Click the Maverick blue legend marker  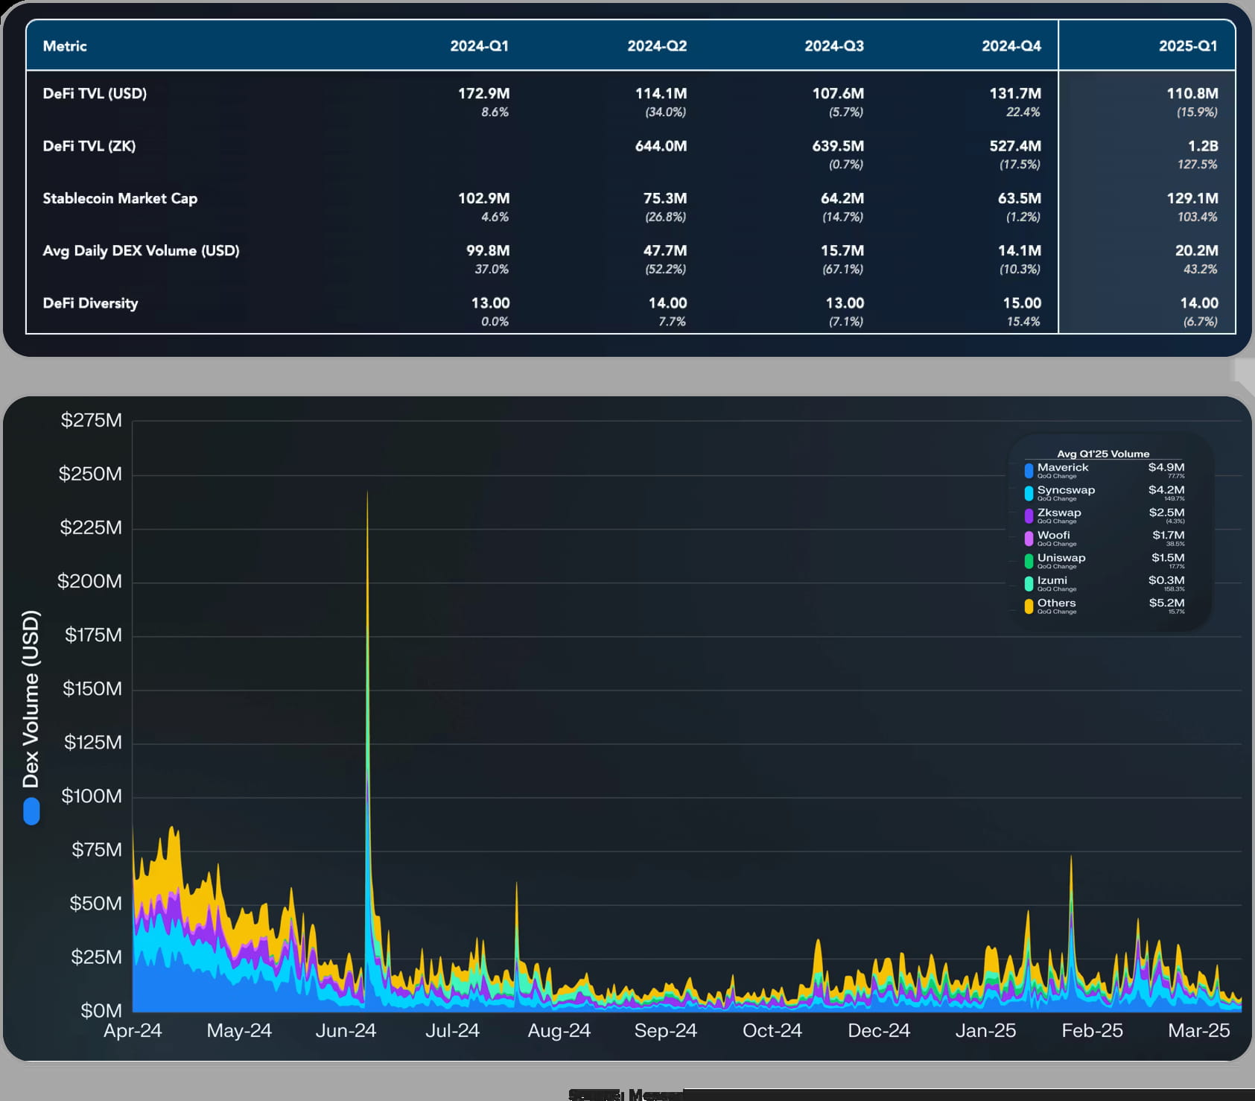pos(1029,471)
